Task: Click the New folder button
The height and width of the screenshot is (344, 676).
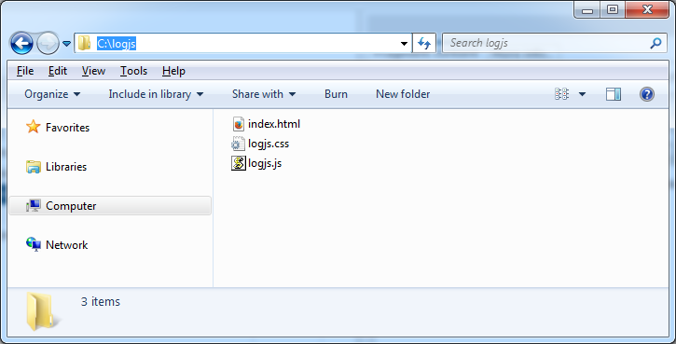Action: coord(403,94)
